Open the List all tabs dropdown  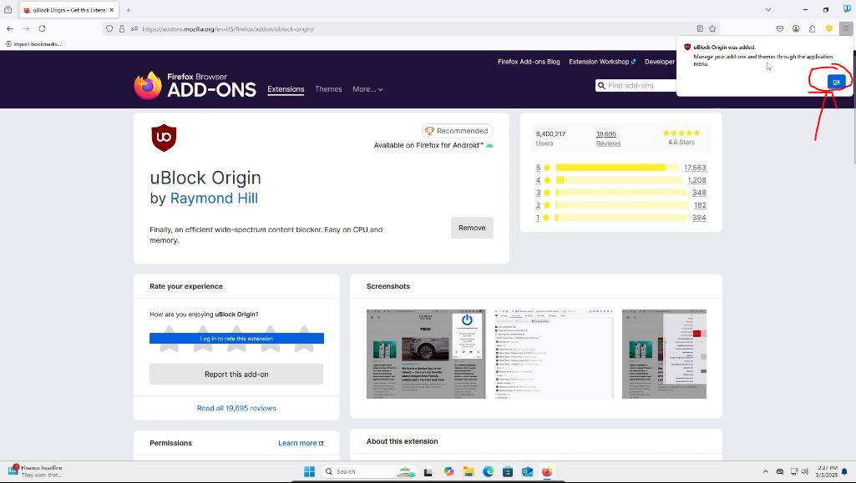tap(768, 10)
